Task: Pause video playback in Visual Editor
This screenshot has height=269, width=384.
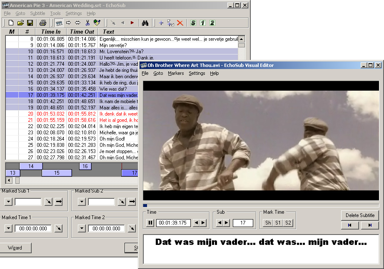Action: pyautogui.click(x=150, y=223)
